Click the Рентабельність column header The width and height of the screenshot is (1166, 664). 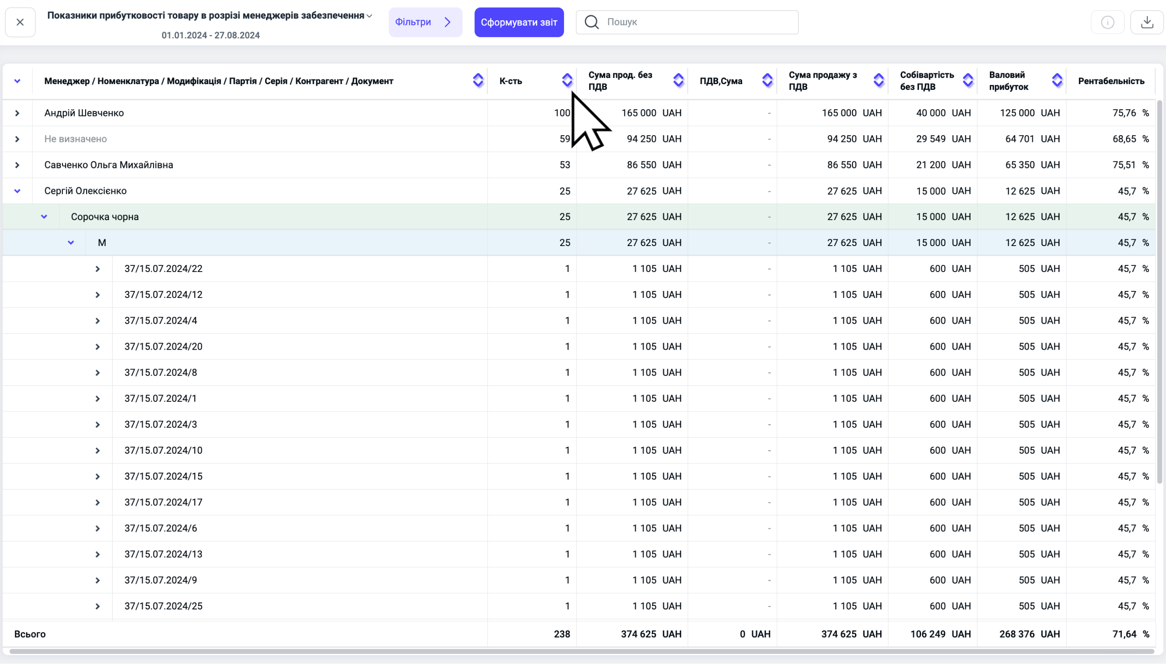(x=1111, y=81)
